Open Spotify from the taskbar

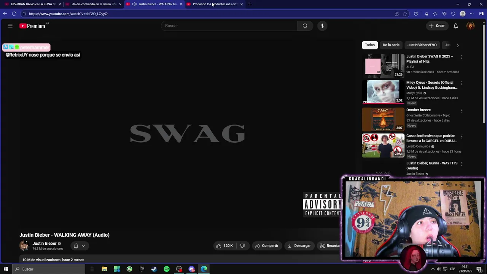click(x=167, y=269)
